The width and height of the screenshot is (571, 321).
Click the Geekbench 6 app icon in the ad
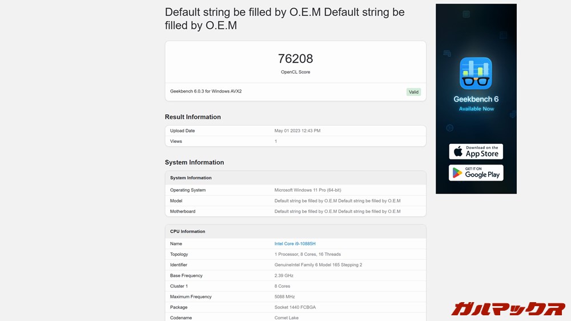pyautogui.click(x=476, y=73)
